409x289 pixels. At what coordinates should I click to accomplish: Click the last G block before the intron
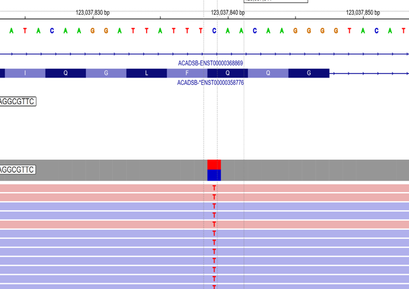click(x=309, y=73)
